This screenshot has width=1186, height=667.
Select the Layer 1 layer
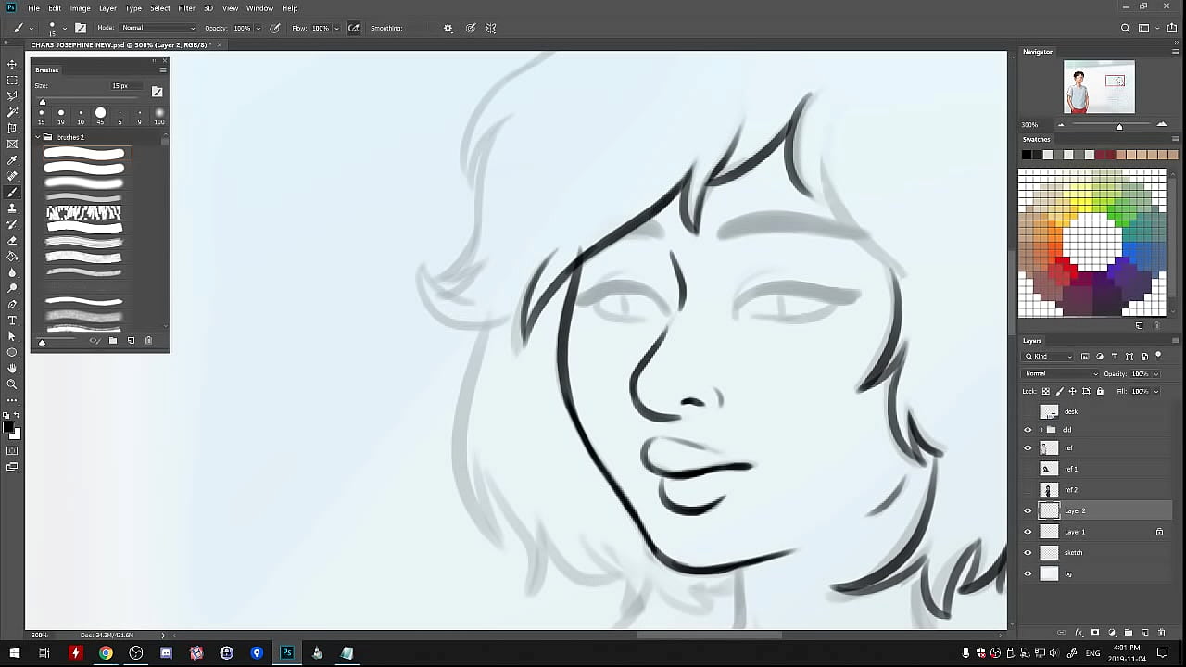[1075, 532]
